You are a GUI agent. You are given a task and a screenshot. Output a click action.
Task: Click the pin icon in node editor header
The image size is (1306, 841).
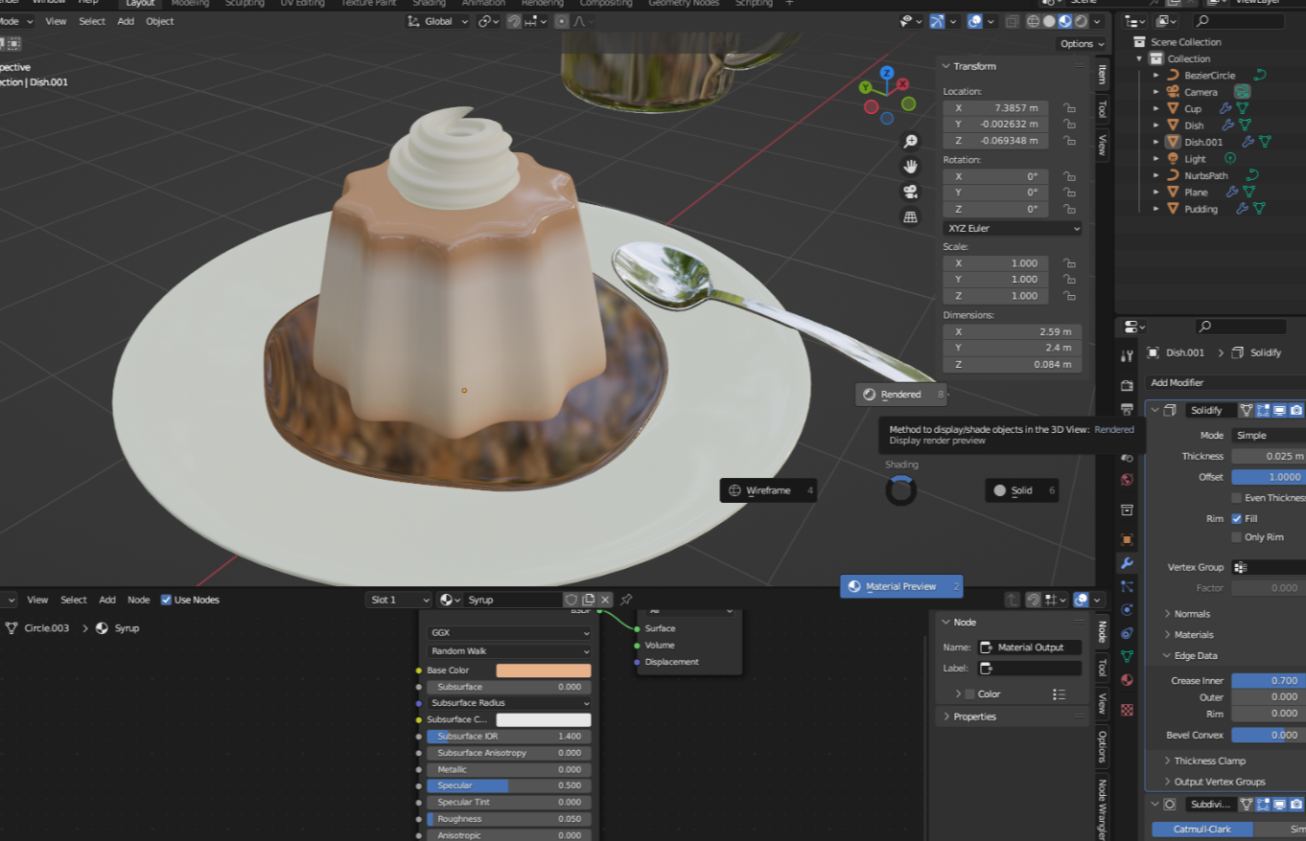(x=626, y=600)
